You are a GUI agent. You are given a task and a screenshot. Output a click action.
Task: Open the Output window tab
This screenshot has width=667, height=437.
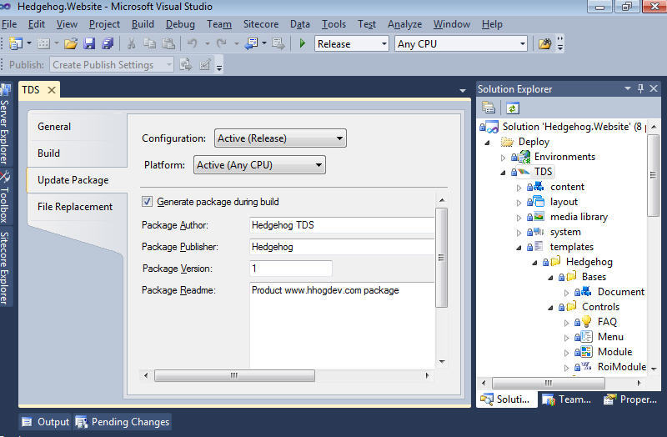46,422
